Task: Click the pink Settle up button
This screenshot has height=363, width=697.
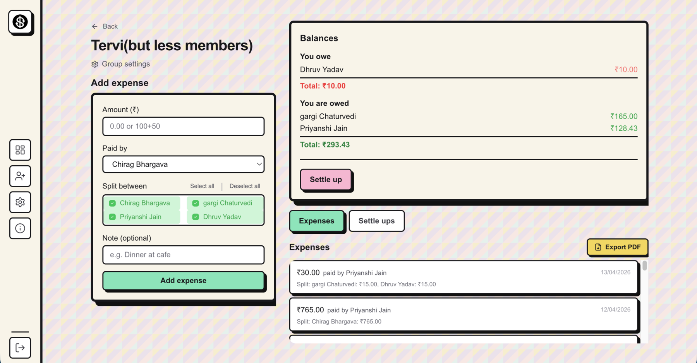Action: pyautogui.click(x=326, y=180)
